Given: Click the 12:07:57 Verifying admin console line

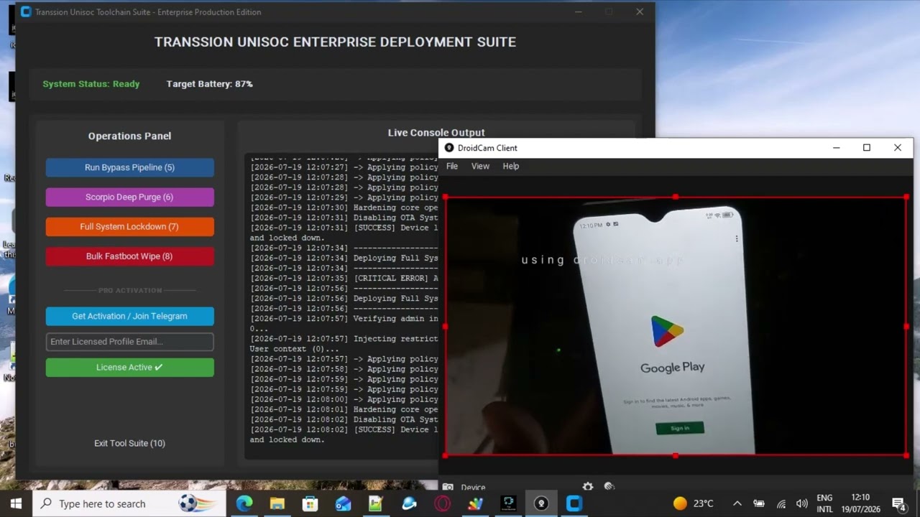Looking at the screenshot, I should (x=344, y=318).
